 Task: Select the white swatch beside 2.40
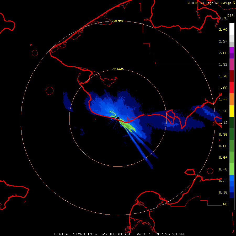pyautogui.click(x=232, y=29)
